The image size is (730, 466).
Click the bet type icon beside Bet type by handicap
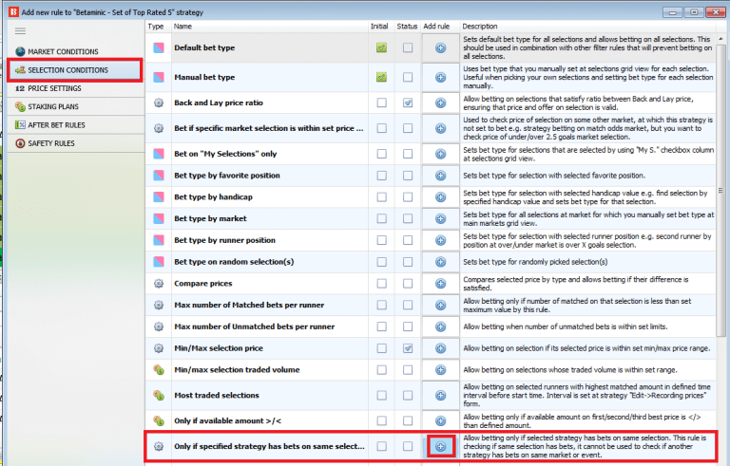(x=158, y=196)
